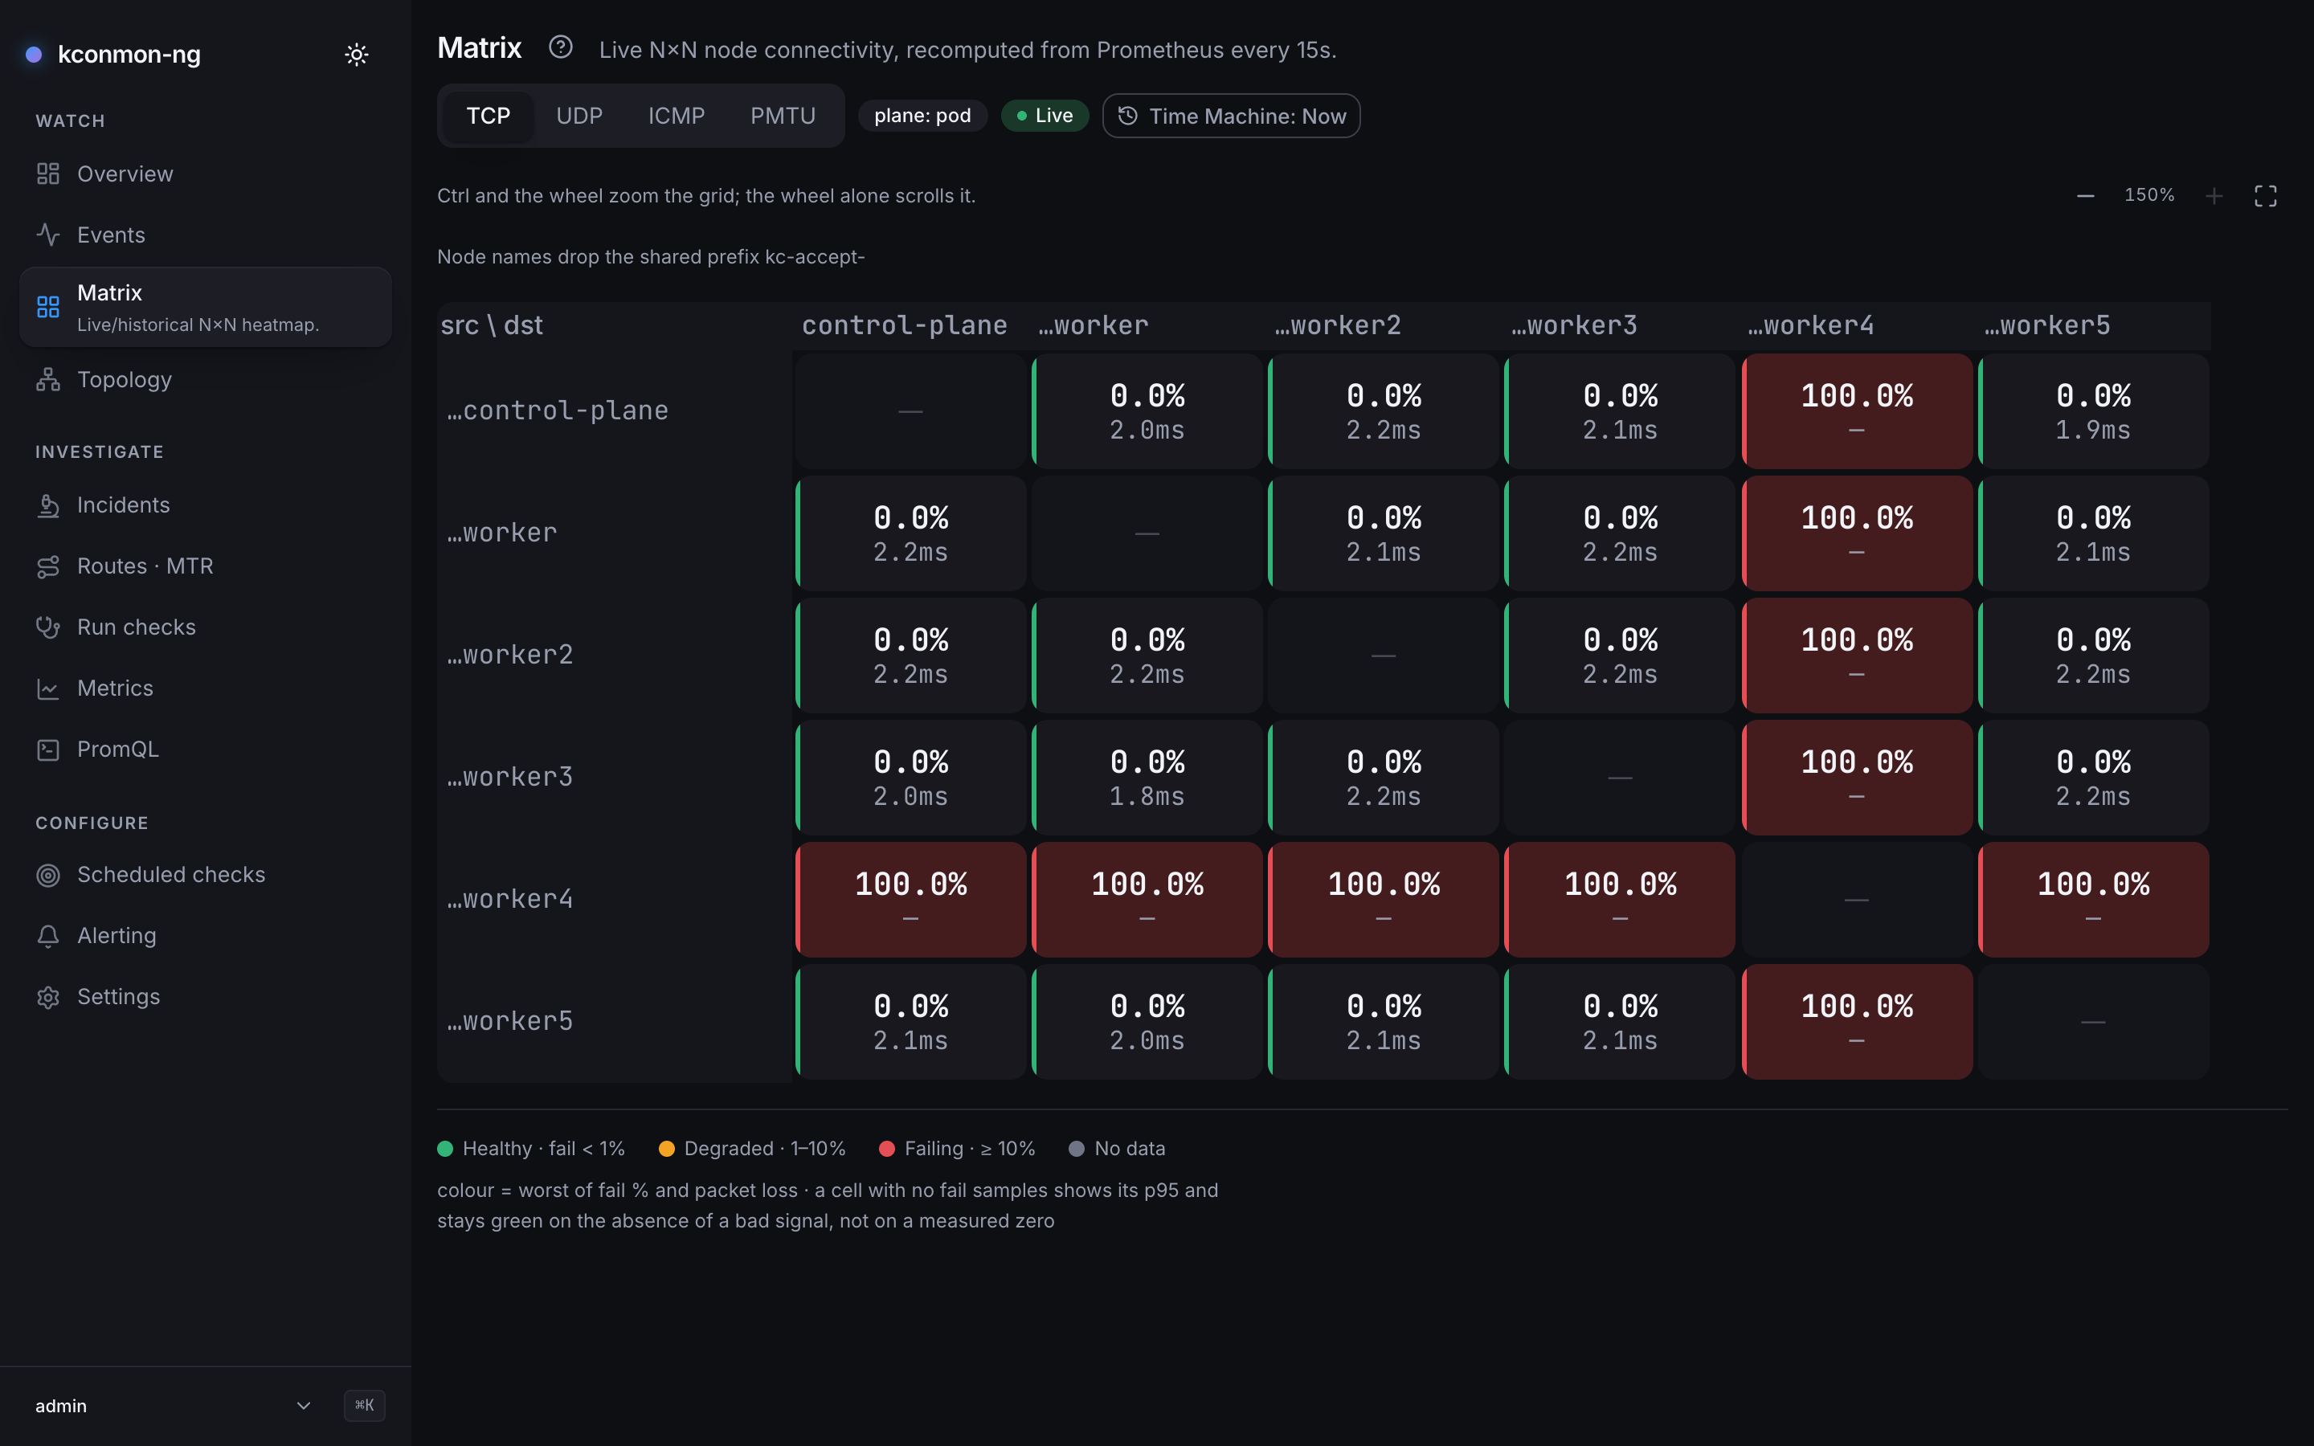Open the Routes · MTR icon
The width and height of the screenshot is (2314, 1446).
pos(48,566)
